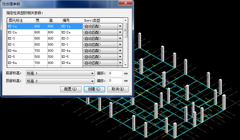
Task: Click the table scrollbar's up arrow
Action: coord(126,21)
